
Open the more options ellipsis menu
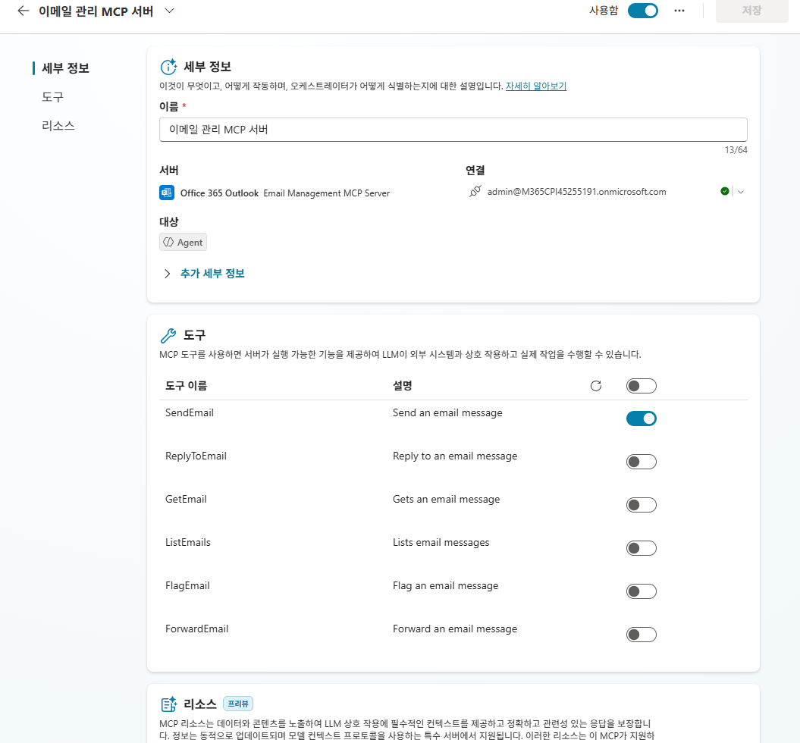(x=679, y=11)
